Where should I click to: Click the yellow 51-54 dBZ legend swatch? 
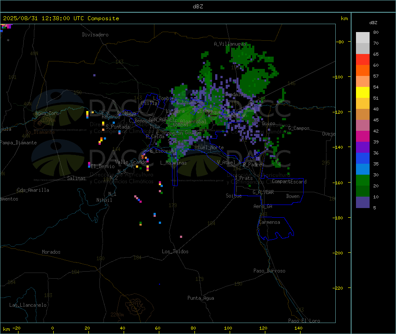(363, 93)
